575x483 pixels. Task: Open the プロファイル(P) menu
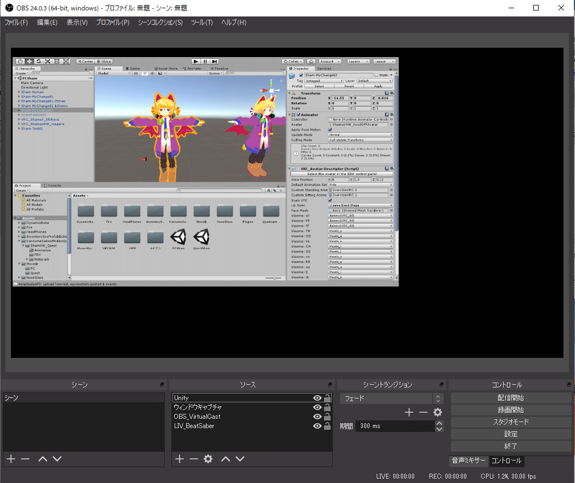(x=113, y=23)
